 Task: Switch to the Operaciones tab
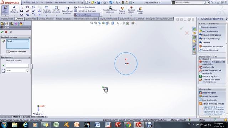point(7,18)
